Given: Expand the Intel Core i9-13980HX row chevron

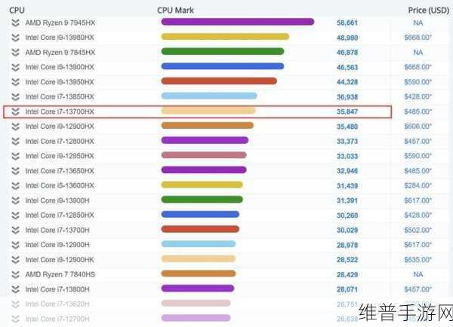Looking at the screenshot, I should point(16,38).
